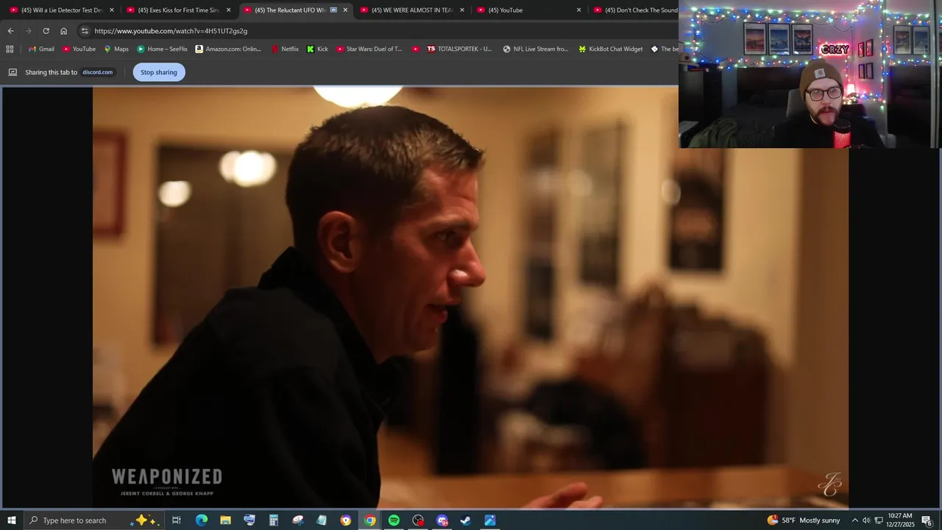942x530 pixels.
Task: Close the Exes Kiss tab
Action: click(228, 10)
